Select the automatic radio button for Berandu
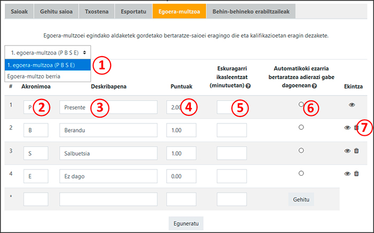 pyautogui.click(x=301, y=127)
